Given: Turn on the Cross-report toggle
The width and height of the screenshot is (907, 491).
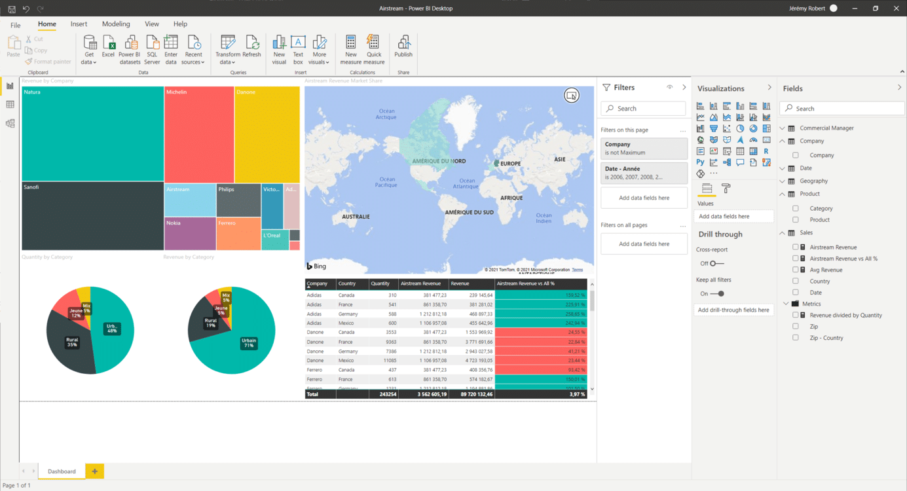Looking at the screenshot, I should pos(716,263).
